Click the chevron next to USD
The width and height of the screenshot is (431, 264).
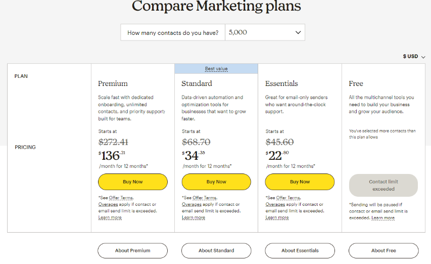(x=423, y=57)
